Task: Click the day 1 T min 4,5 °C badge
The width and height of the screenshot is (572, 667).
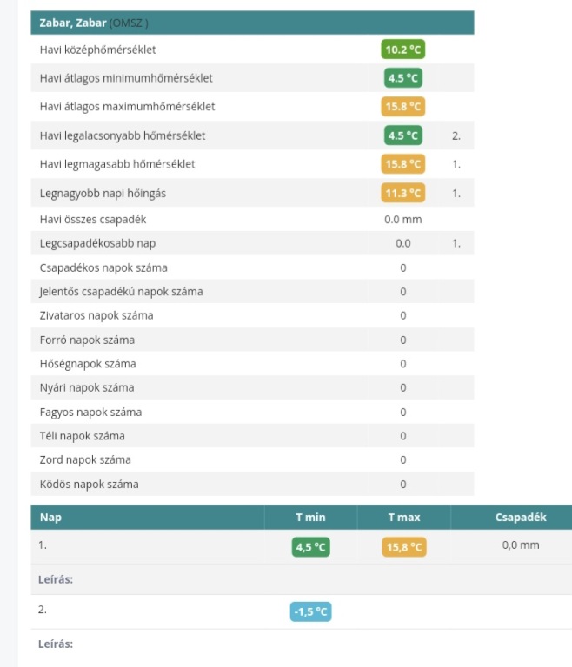Action: (x=310, y=547)
